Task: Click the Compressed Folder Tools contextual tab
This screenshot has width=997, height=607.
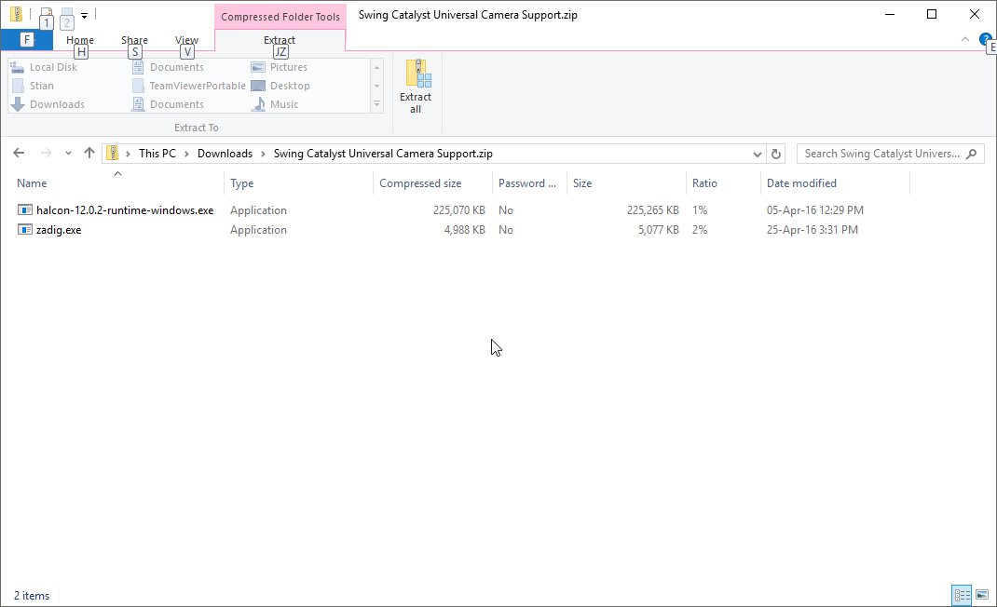Action: point(280,17)
